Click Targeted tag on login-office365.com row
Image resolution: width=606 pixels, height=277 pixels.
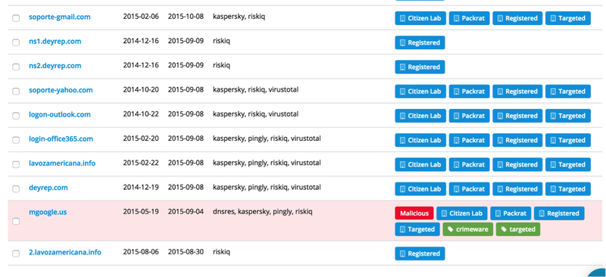click(x=568, y=140)
